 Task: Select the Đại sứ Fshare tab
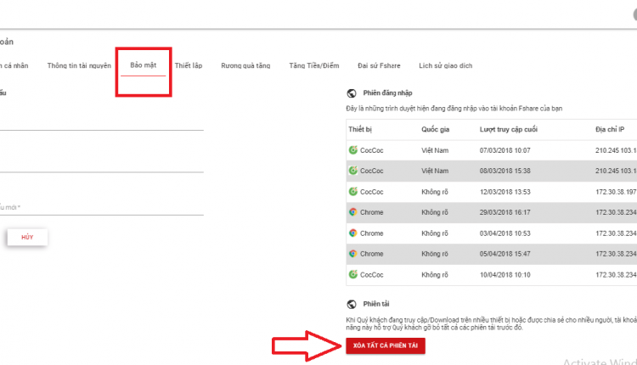(x=379, y=65)
